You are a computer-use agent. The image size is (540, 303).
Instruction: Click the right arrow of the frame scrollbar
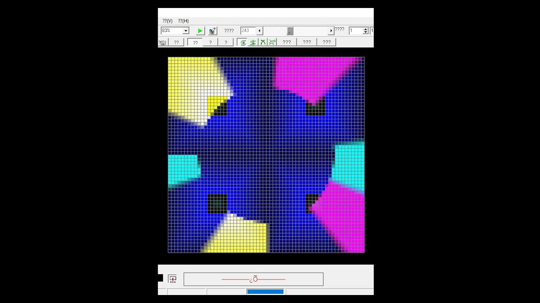(331, 31)
